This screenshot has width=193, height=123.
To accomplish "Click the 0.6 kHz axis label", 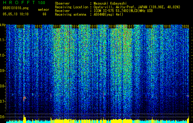I will pos(2,117).
